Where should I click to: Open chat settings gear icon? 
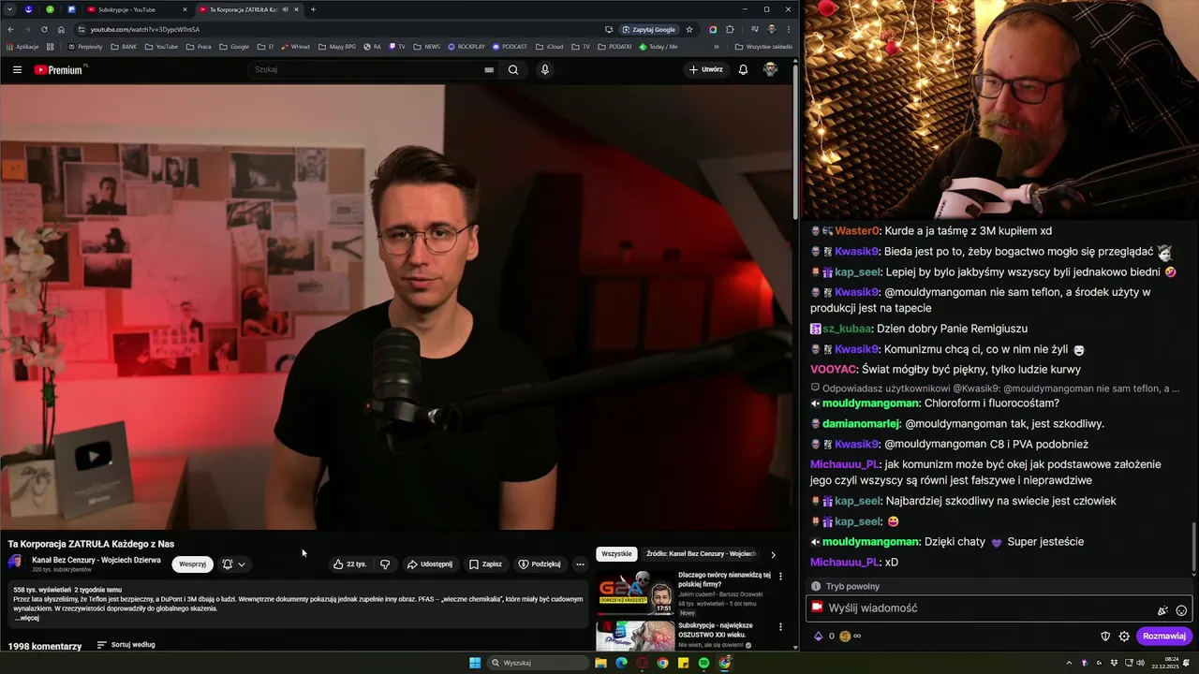[1124, 636]
